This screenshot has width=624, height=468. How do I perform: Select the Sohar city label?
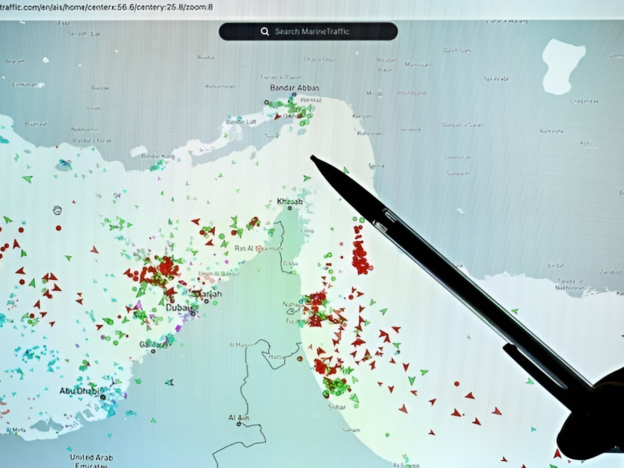(336, 407)
